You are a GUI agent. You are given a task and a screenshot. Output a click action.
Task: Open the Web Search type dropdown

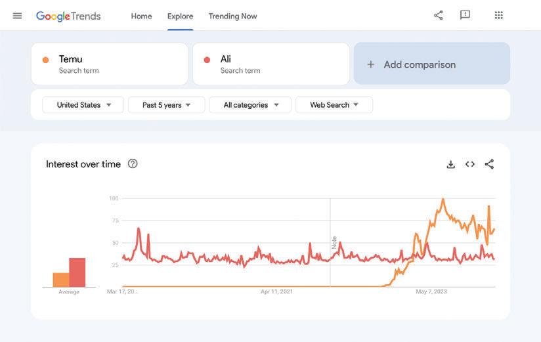pyautogui.click(x=334, y=105)
